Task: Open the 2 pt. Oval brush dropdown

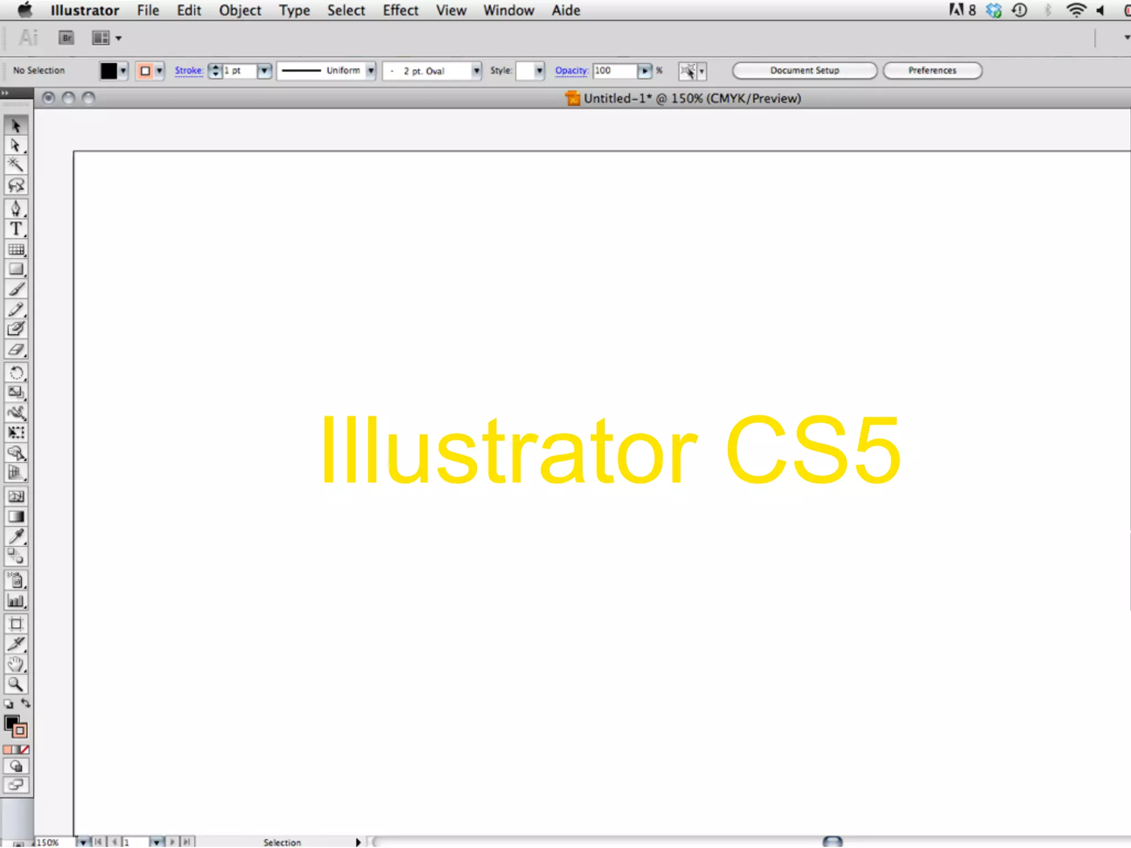Action: (x=476, y=71)
